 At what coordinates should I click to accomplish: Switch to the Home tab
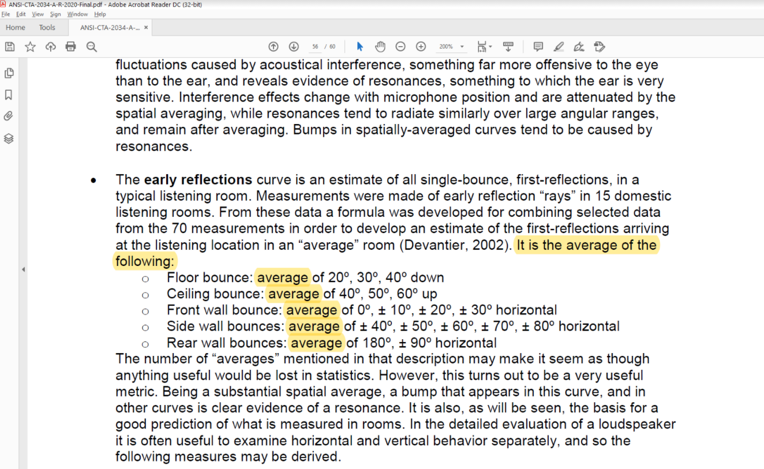click(16, 27)
